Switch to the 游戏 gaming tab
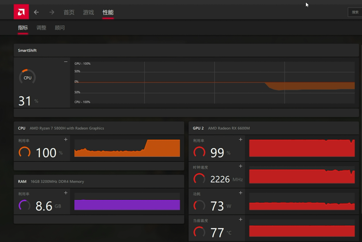Image resolution: width=362 pixels, height=242 pixels. coord(88,12)
